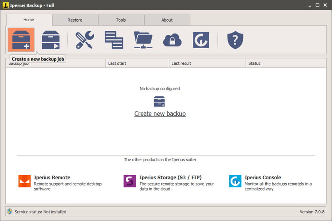
Task: Click The other products in the Iperius suite text
Action: click(x=160, y=160)
